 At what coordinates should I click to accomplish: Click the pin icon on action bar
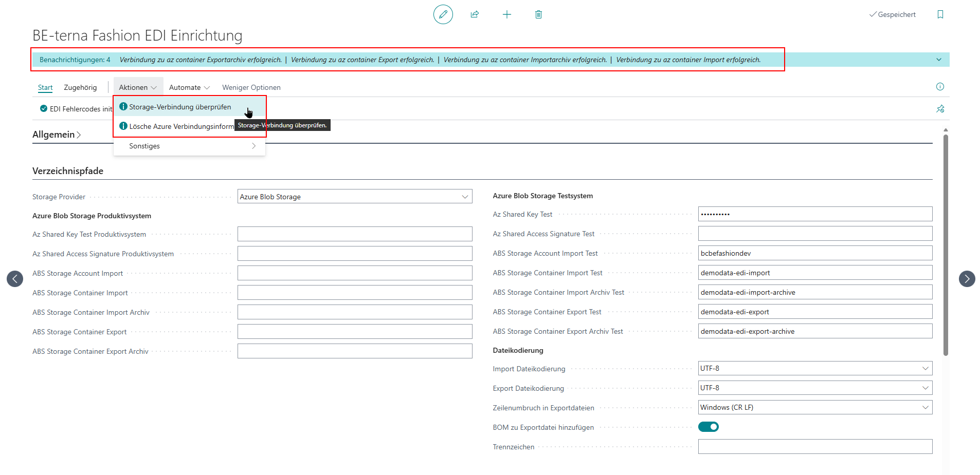[940, 109]
